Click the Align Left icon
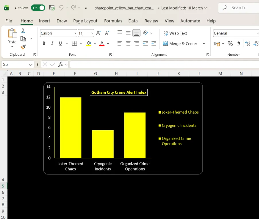Screen dimensions: 259x219 (x=120, y=43)
